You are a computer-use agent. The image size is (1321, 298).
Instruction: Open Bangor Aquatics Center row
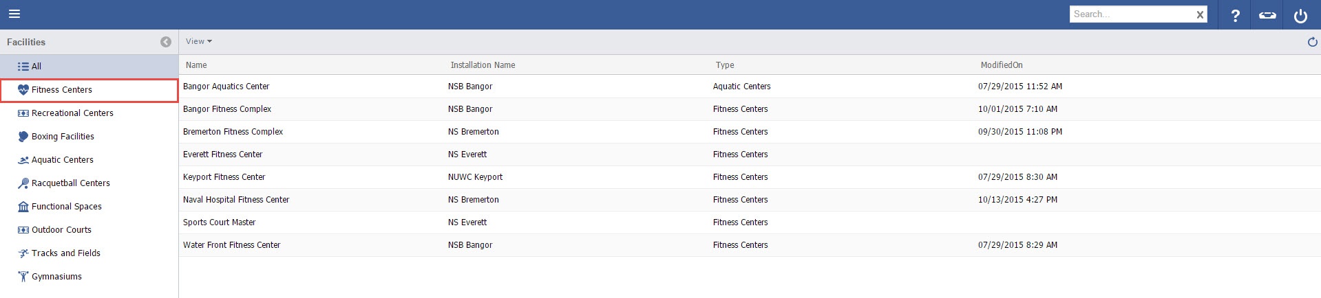(x=226, y=87)
